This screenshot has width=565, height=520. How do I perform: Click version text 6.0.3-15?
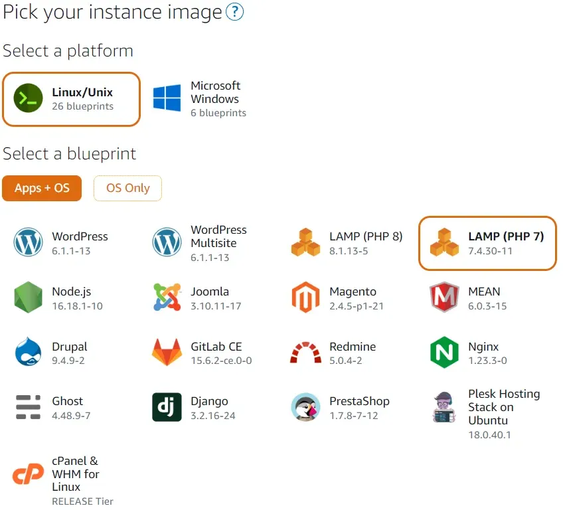point(487,306)
